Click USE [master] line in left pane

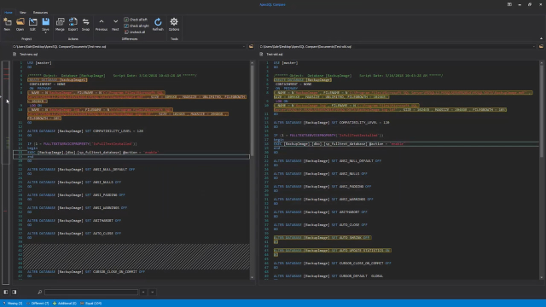(x=39, y=62)
